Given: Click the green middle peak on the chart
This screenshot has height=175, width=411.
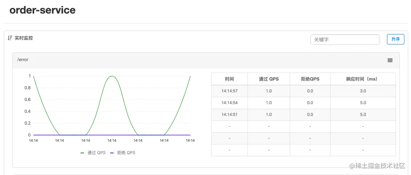Looking at the screenshot, I should (x=112, y=76).
